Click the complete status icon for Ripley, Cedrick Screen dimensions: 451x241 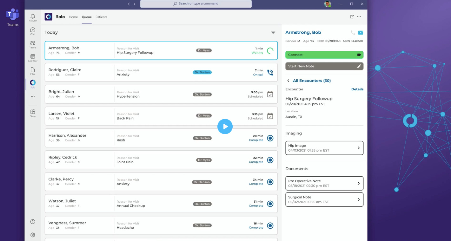coord(270,160)
